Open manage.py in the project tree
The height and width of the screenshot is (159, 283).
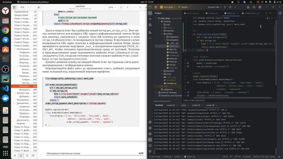(170, 83)
